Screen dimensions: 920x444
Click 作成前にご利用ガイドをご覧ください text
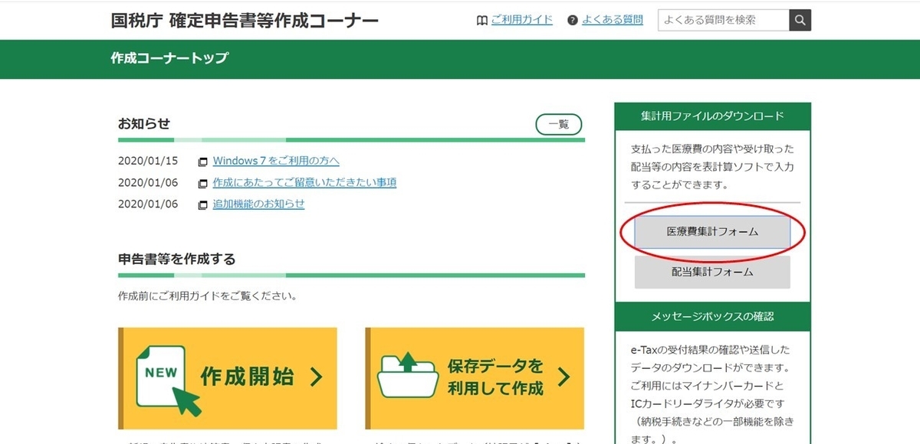click(x=207, y=295)
